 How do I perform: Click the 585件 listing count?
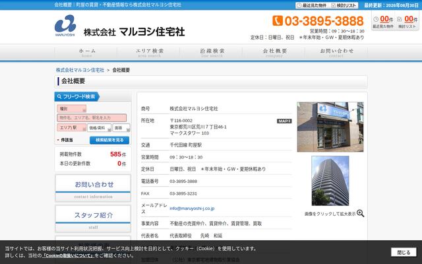click(118, 154)
